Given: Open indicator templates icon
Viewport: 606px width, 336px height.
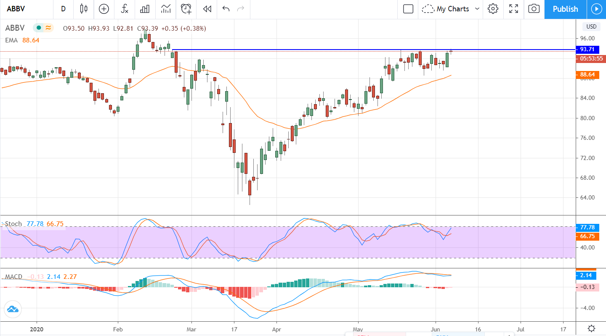Looking at the screenshot, I should [166, 9].
